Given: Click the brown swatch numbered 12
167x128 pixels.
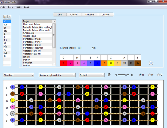Looking at the screenshot, I should [x=138, y=63].
